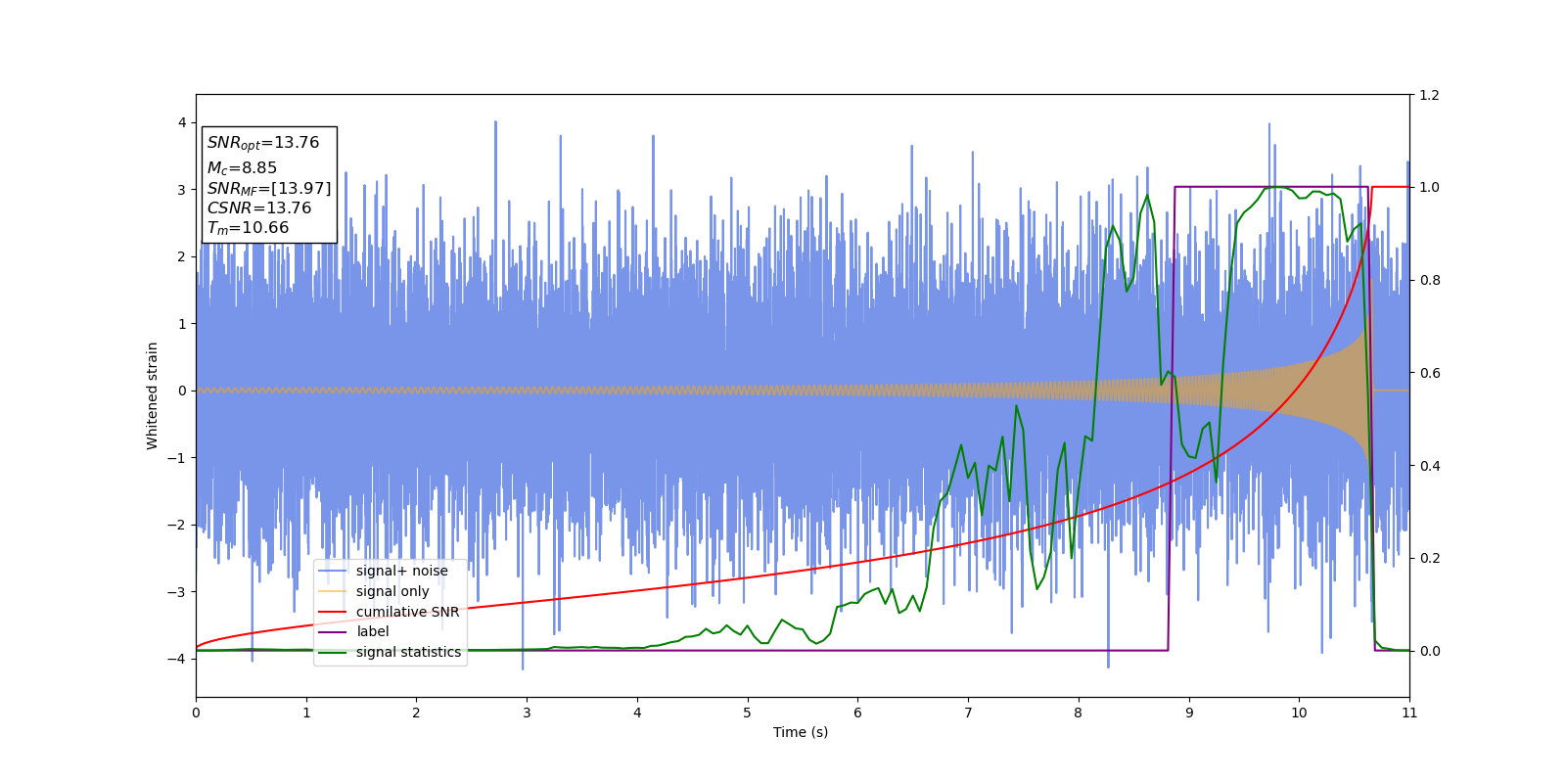Click right y-axis tick label 0.6

[x=1429, y=373]
